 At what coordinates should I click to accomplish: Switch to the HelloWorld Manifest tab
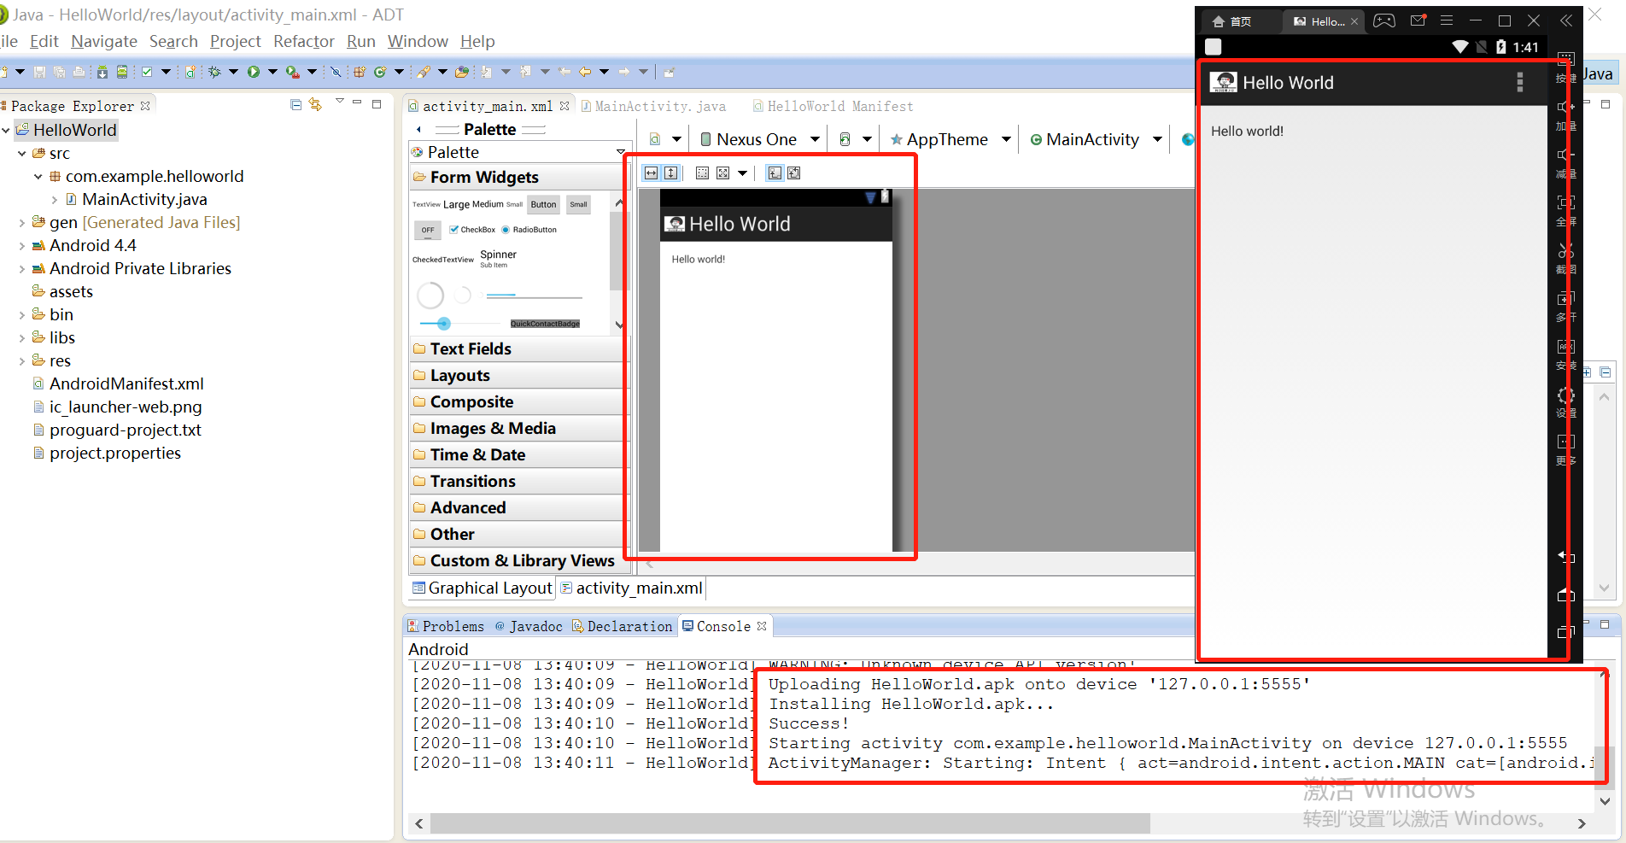pos(833,106)
